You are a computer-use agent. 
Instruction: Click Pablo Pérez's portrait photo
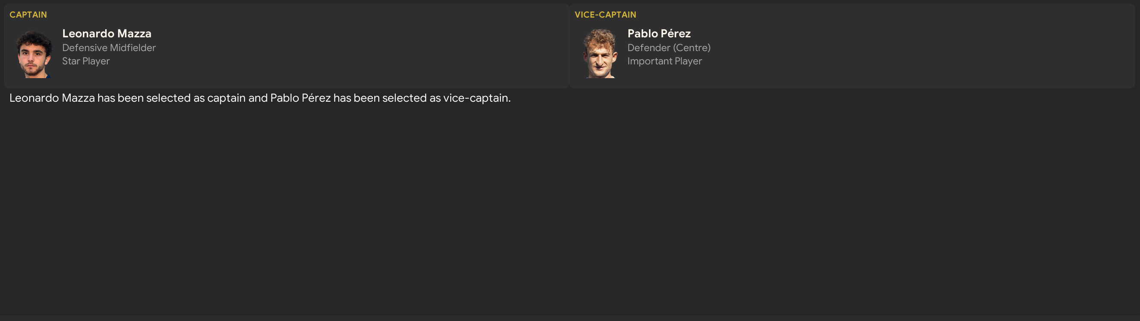[600, 54]
